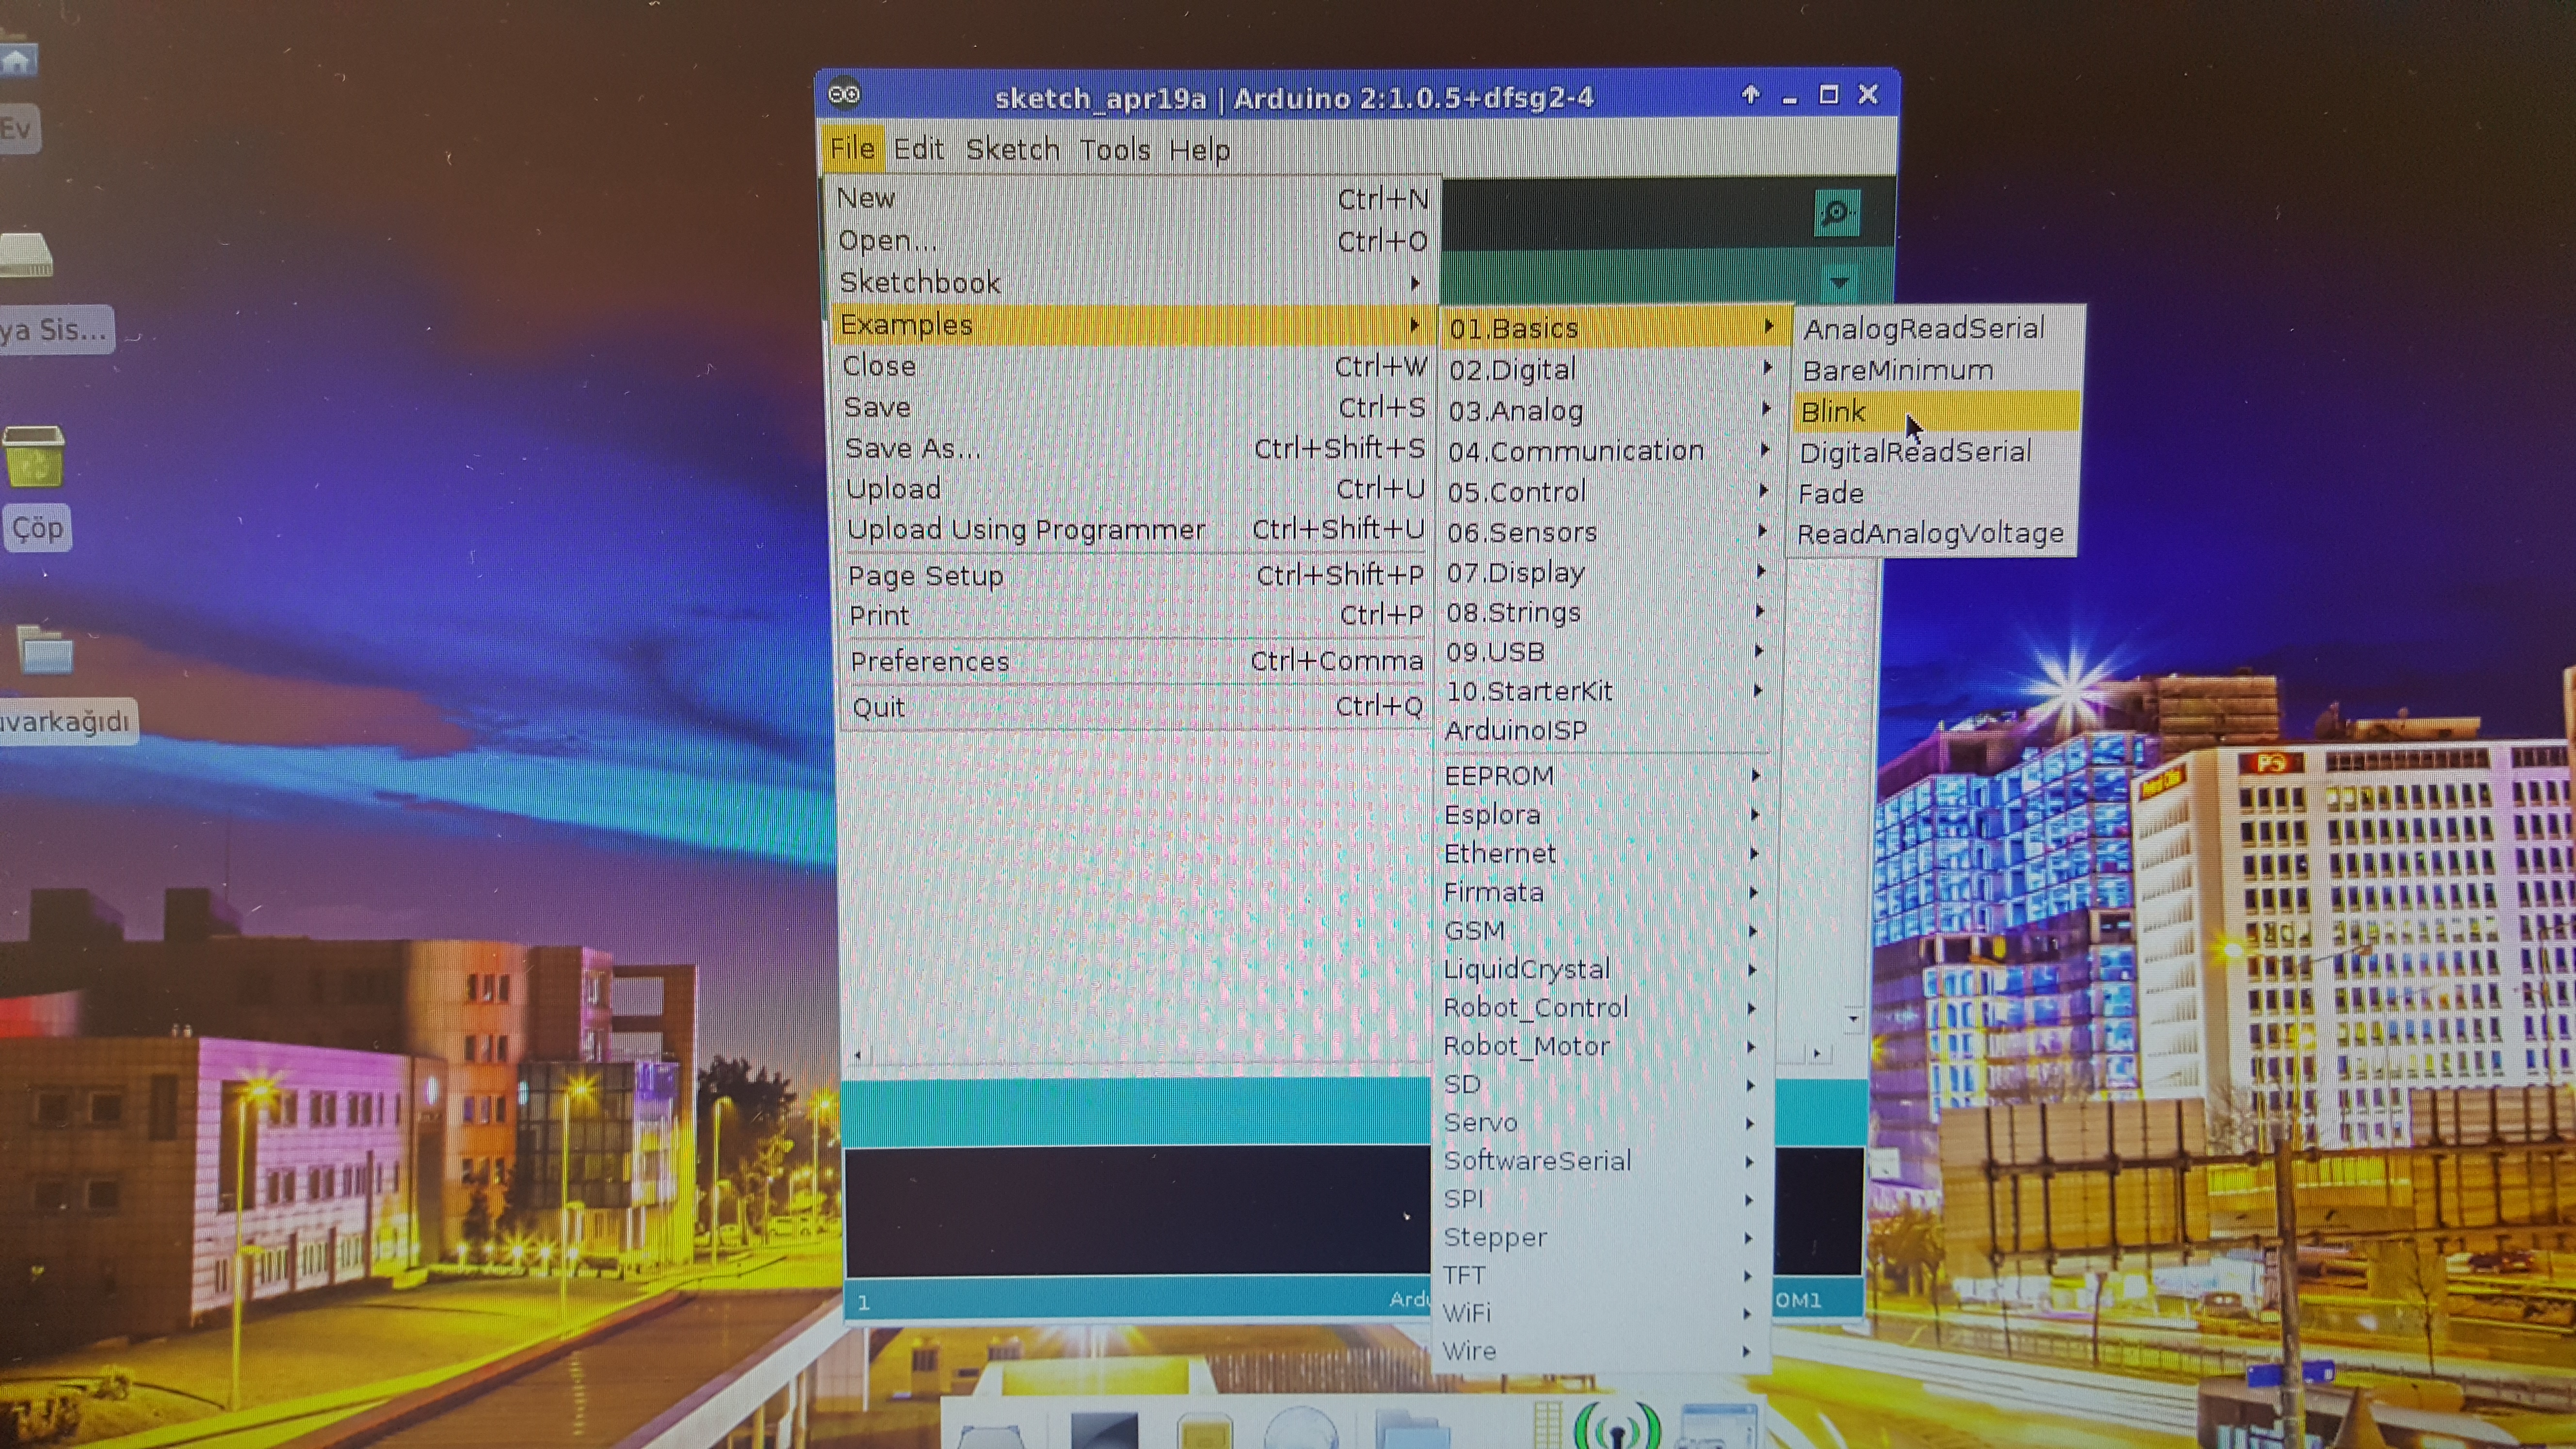The width and height of the screenshot is (2576, 1449).
Task: Open the Blink example sketch
Action: 1936,411
